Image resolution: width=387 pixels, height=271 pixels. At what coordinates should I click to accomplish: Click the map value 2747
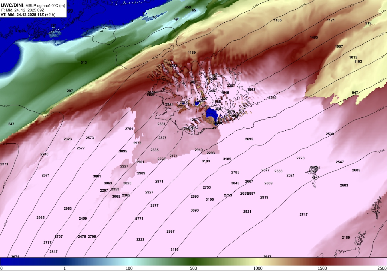304,215
